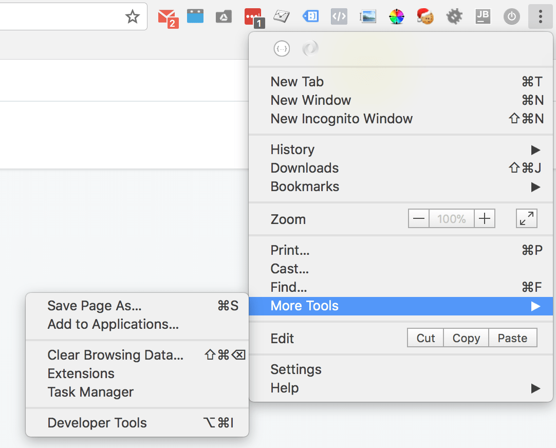Screen dimensions: 556x448
Task: Increase zoom with the plus button
Action: point(485,218)
